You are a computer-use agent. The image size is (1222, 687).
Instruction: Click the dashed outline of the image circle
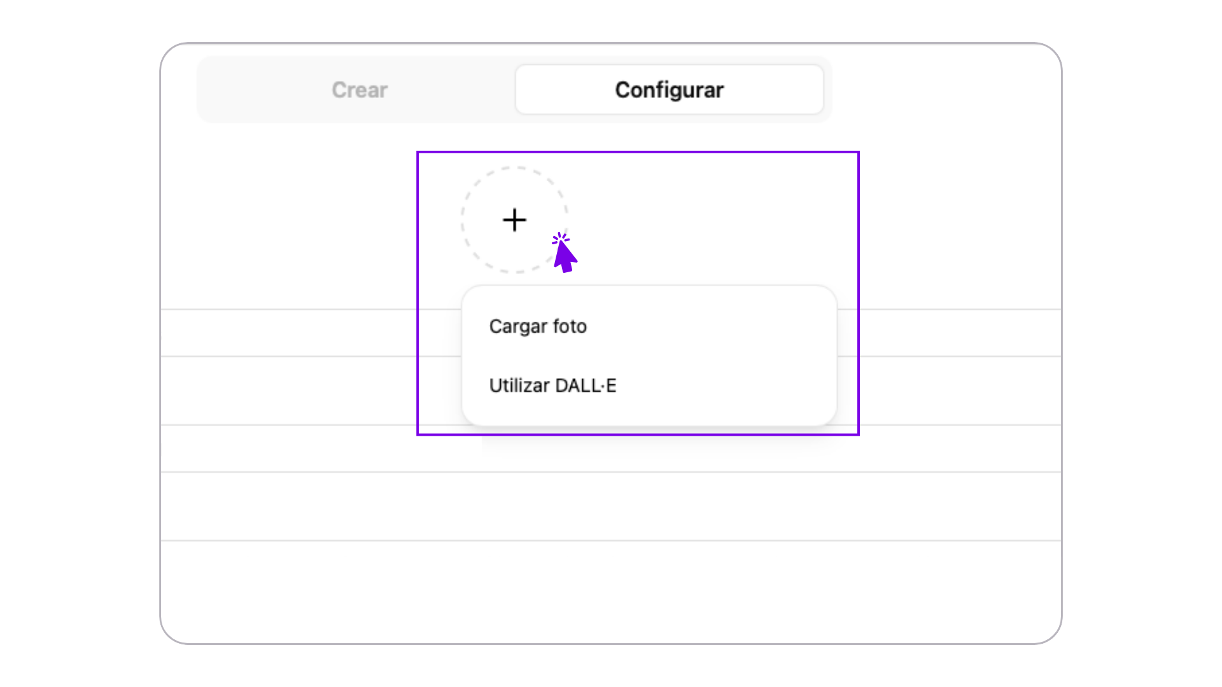click(x=462, y=220)
